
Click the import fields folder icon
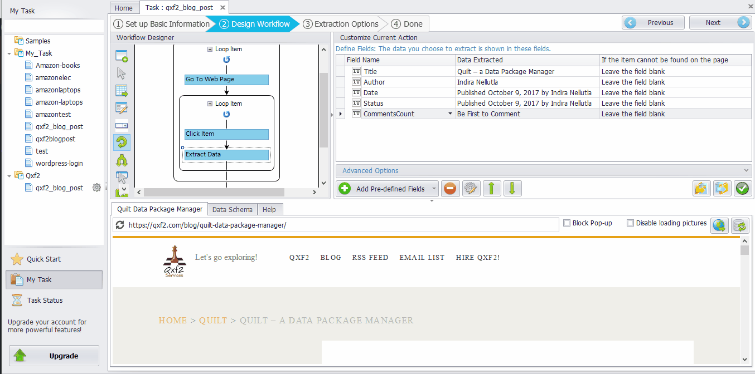(701, 189)
